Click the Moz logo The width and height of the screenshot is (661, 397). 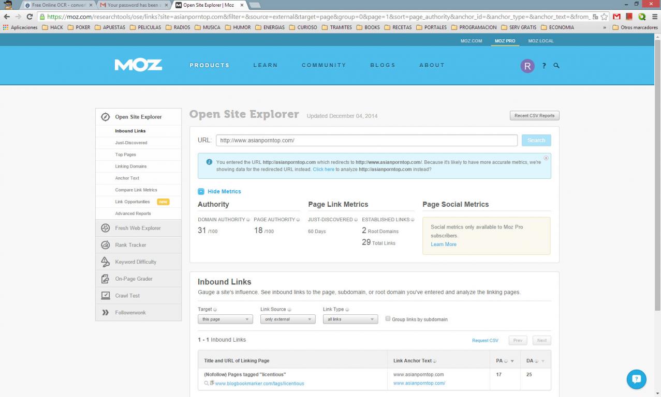click(138, 65)
